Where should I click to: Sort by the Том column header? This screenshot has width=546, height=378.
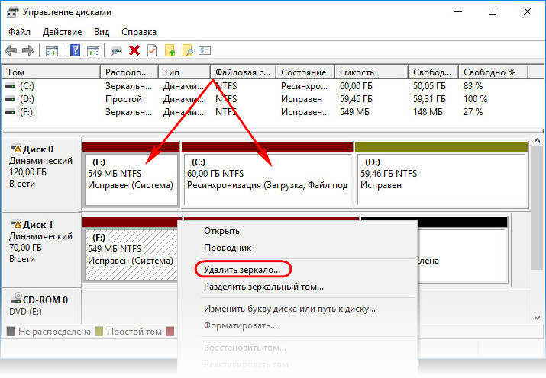click(x=51, y=72)
